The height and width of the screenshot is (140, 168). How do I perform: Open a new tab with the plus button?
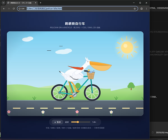click(x=40, y=3)
